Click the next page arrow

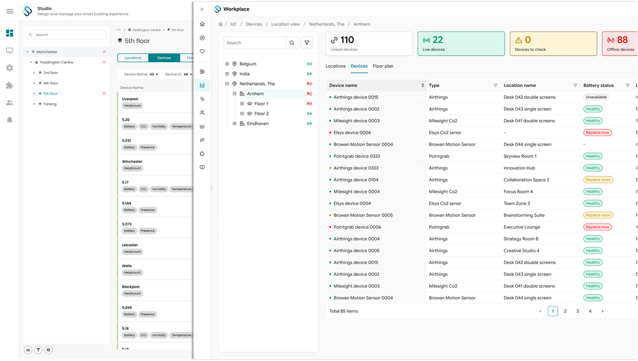point(602,311)
